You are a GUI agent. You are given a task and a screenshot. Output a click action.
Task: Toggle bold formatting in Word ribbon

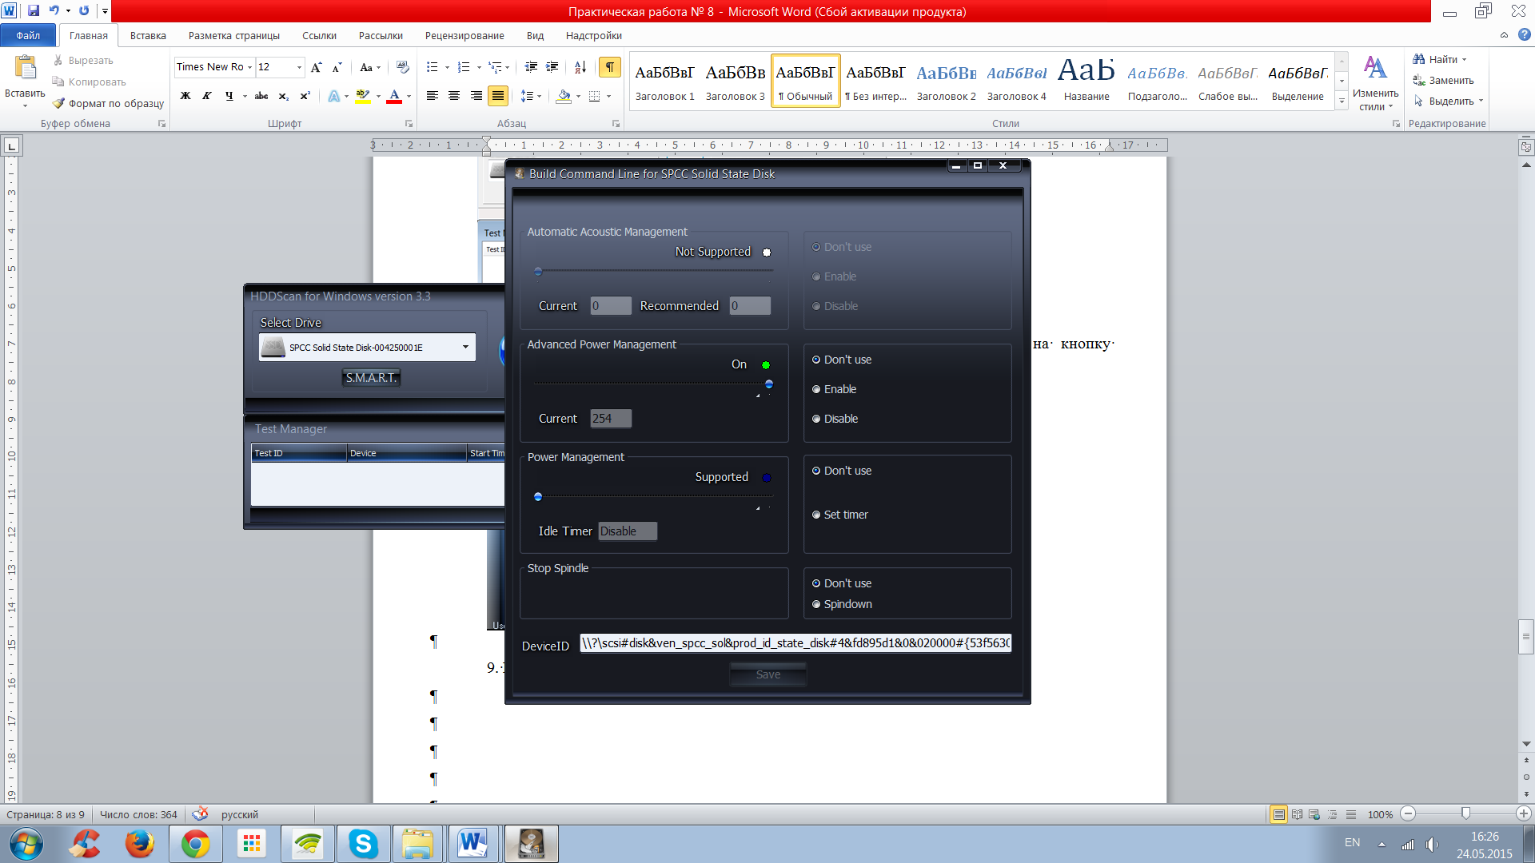coord(185,96)
